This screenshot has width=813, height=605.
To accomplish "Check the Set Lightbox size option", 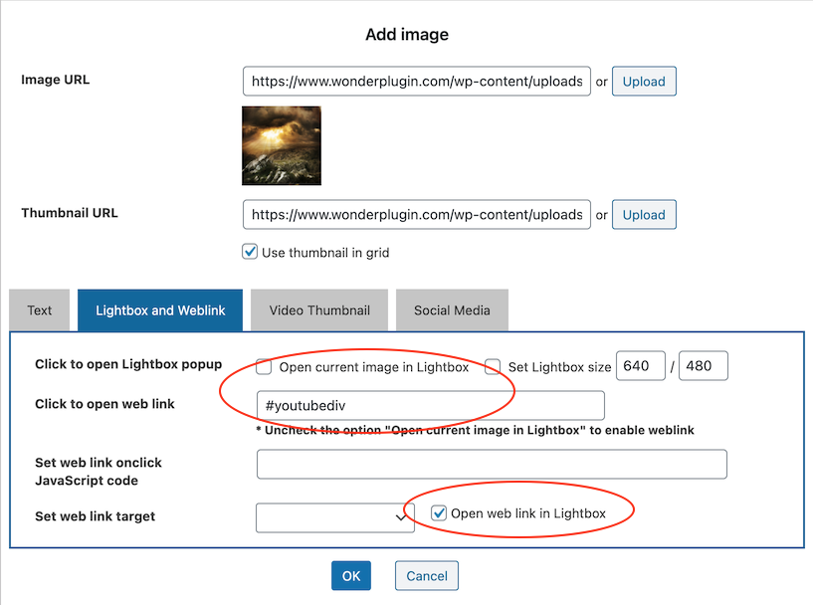I will (x=493, y=367).
